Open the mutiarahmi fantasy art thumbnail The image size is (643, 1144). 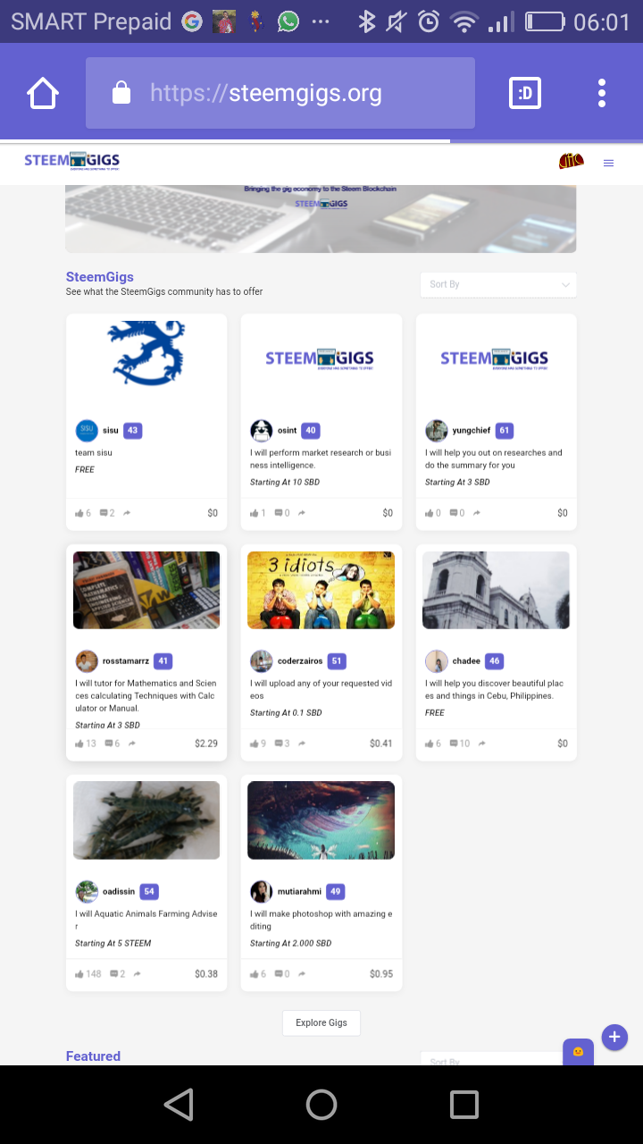pyautogui.click(x=321, y=820)
